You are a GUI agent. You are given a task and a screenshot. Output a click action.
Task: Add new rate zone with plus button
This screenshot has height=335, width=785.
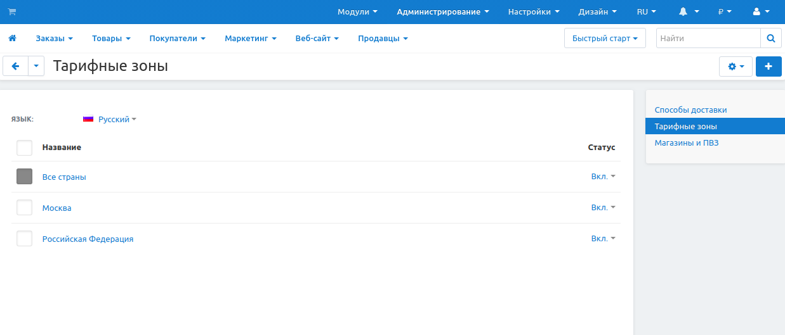769,66
